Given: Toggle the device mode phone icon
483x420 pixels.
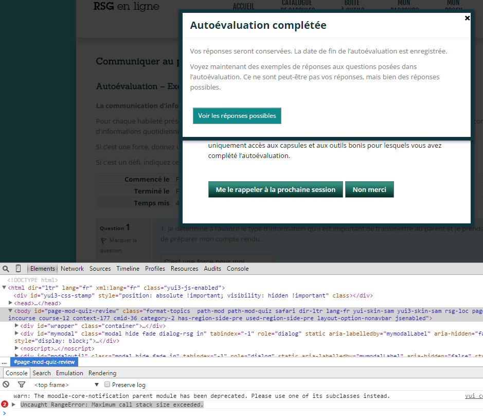Looking at the screenshot, I should click(x=19, y=269).
